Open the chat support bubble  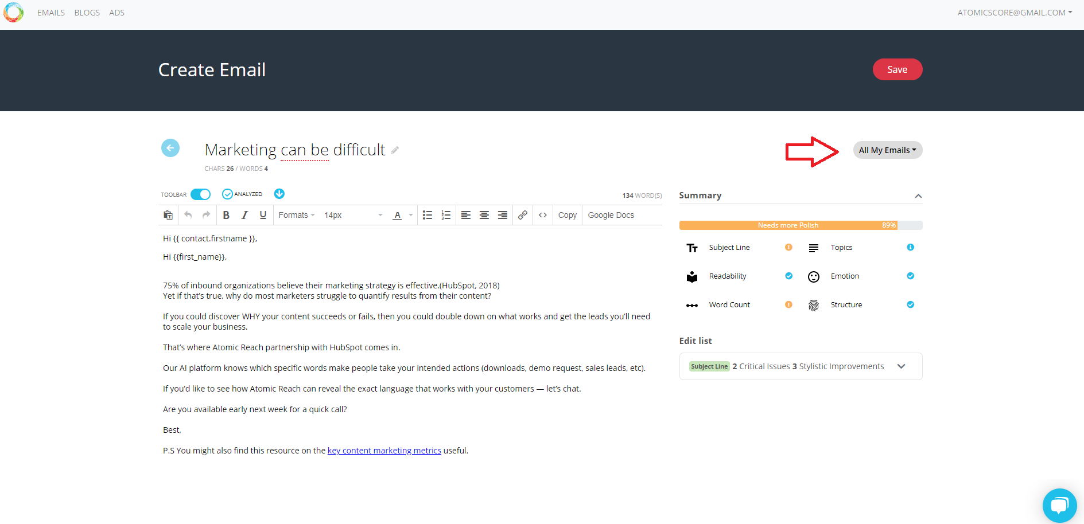click(x=1059, y=505)
